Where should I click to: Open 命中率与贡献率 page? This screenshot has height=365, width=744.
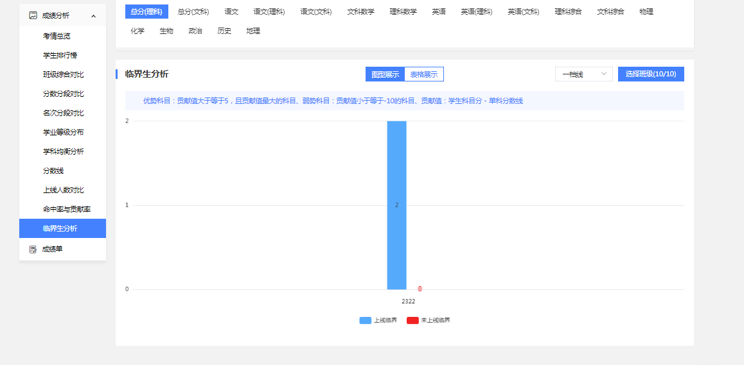click(66, 209)
